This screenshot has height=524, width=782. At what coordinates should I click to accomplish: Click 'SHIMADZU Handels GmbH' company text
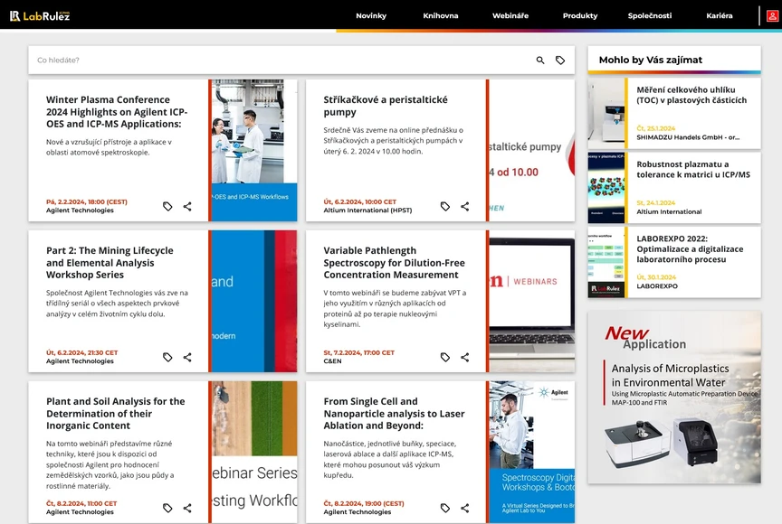click(x=688, y=136)
